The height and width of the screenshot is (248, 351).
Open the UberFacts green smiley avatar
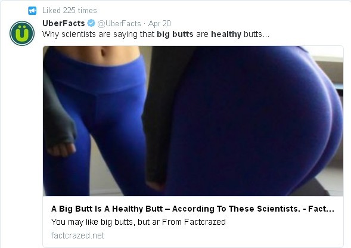(22, 33)
